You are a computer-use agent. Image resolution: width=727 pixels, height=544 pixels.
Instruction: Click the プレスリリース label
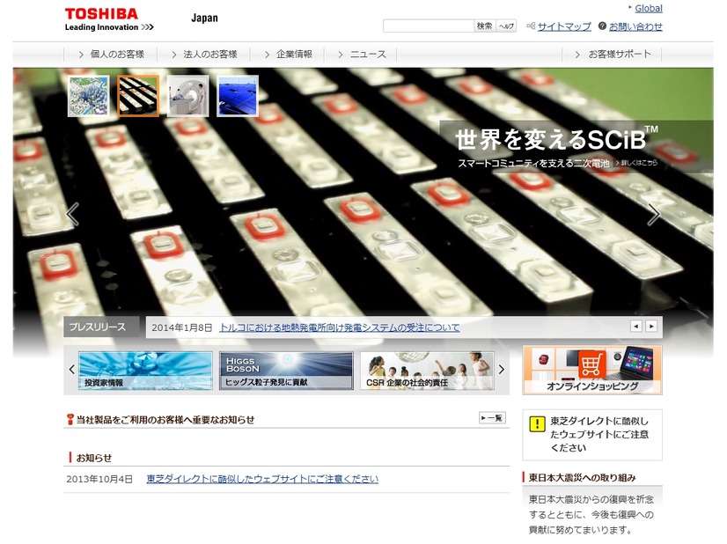pyautogui.click(x=101, y=327)
